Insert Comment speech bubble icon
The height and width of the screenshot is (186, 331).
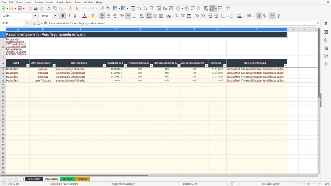[193, 9]
